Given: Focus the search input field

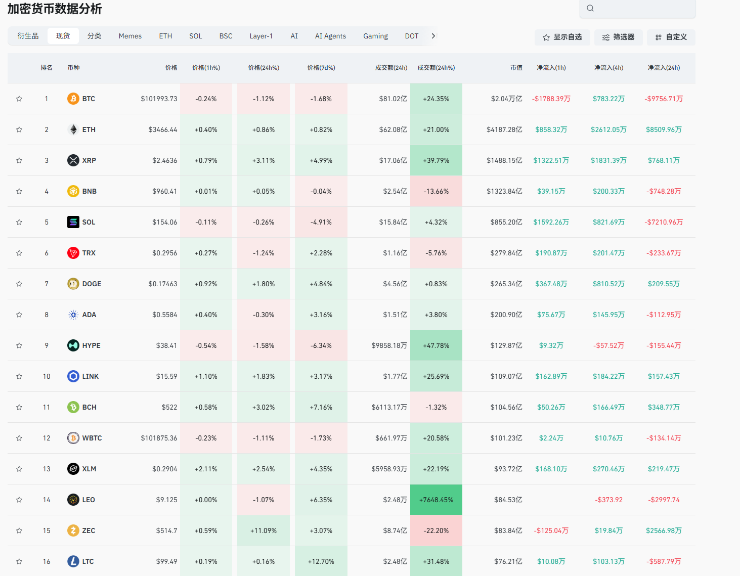Looking at the screenshot, I should pos(642,8).
